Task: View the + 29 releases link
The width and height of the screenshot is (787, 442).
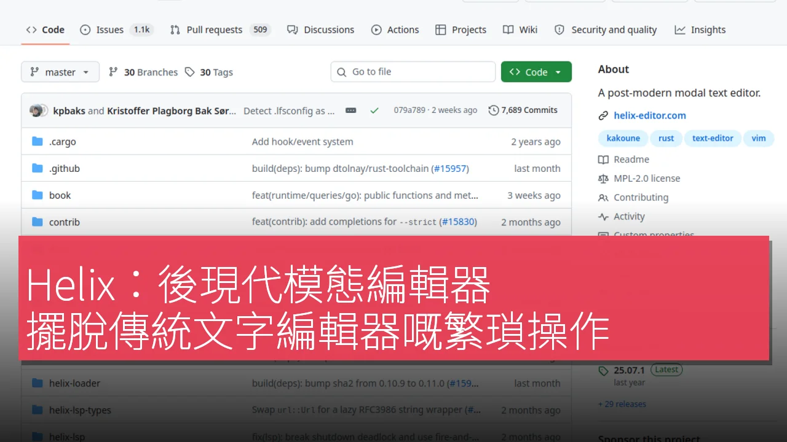Action: 622,404
